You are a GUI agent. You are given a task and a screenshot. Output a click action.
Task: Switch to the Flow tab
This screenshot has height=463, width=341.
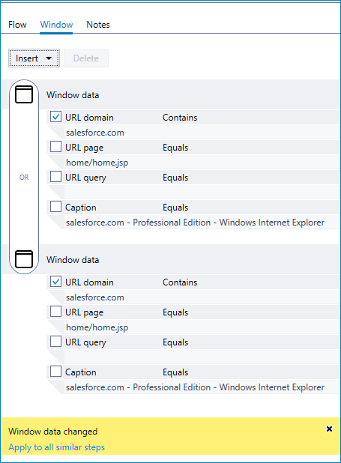tap(17, 25)
